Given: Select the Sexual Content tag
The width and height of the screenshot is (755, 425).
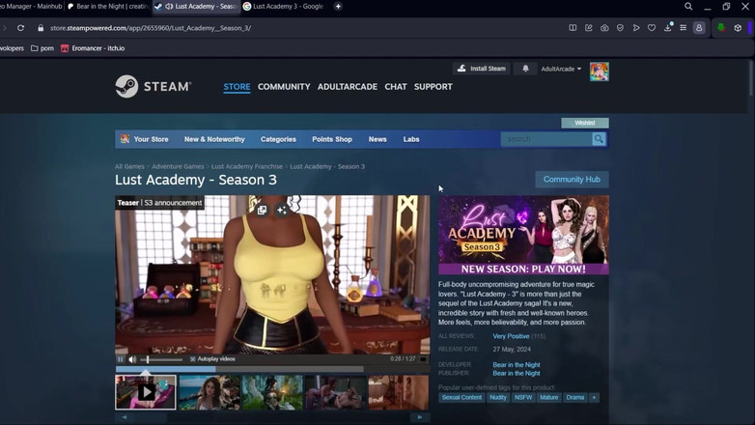Looking at the screenshot, I should click(x=461, y=398).
